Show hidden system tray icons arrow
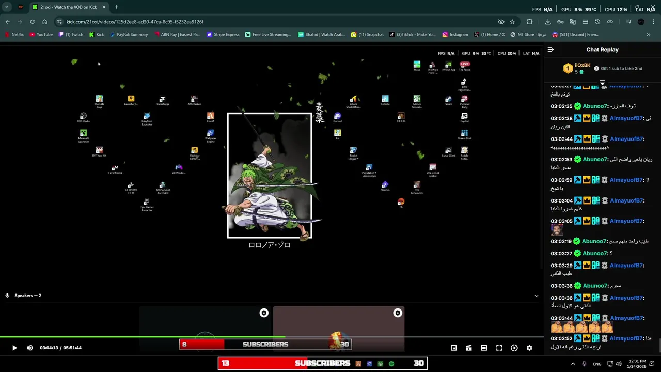 (x=573, y=364)
